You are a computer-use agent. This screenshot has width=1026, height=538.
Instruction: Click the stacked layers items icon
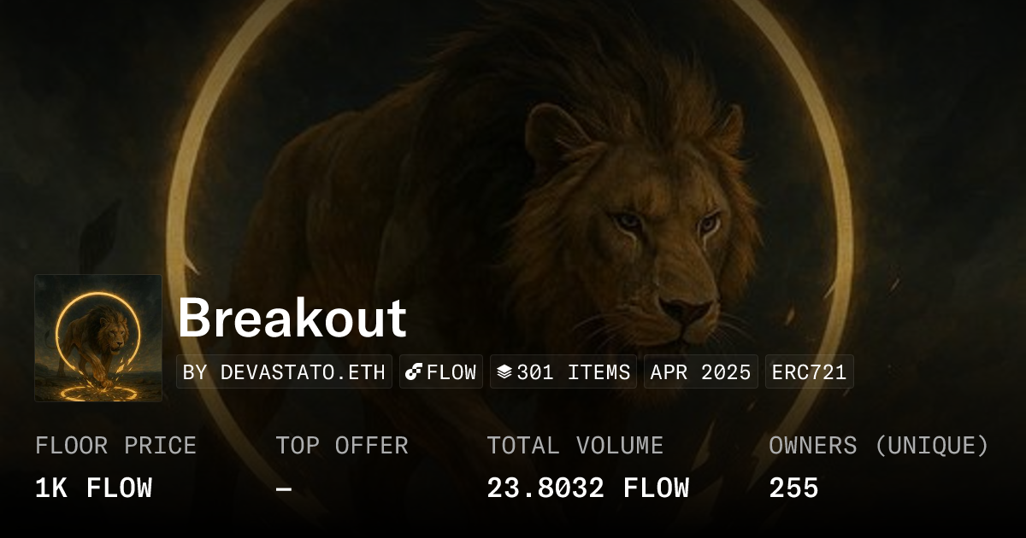(x=504, y=372)
